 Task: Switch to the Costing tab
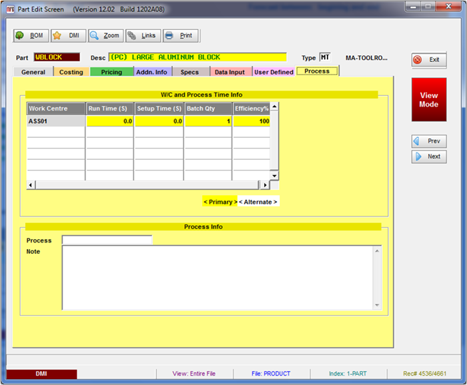(71, 72)
